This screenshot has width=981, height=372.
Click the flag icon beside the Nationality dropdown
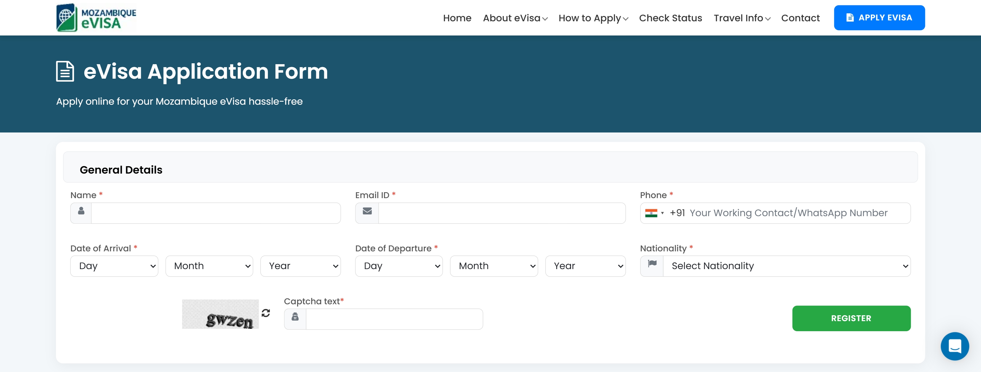[x=652, y=263]
